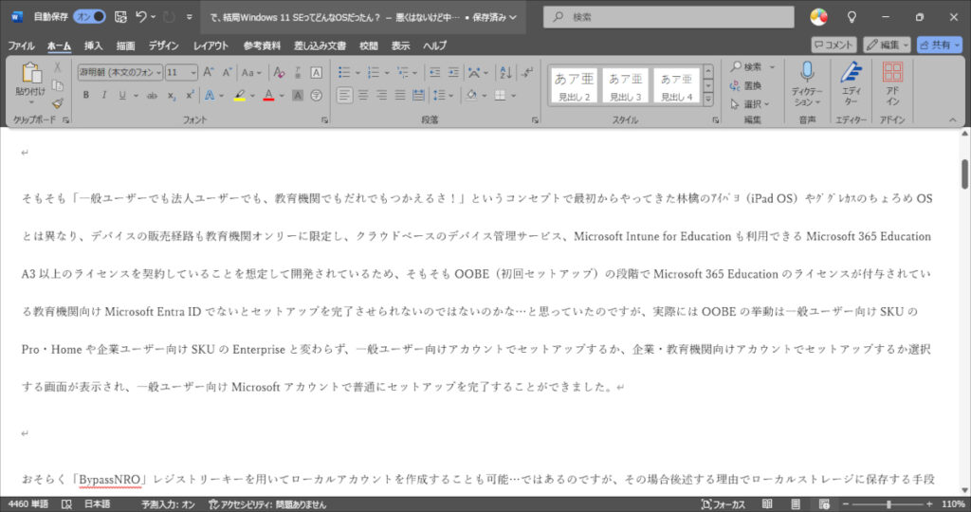The image size is (971, 512).
Task: Click the lightbulb icon in title bar
Action: (x=852, y=17)
